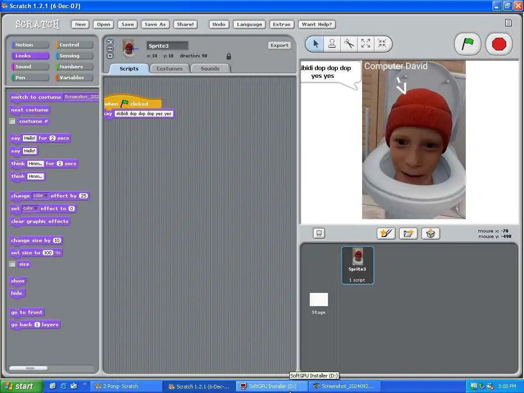Image resolution: width=524 pixels, height=393 pixels.
Task: Select the arrow pointer tool
Action: (316, 44)
